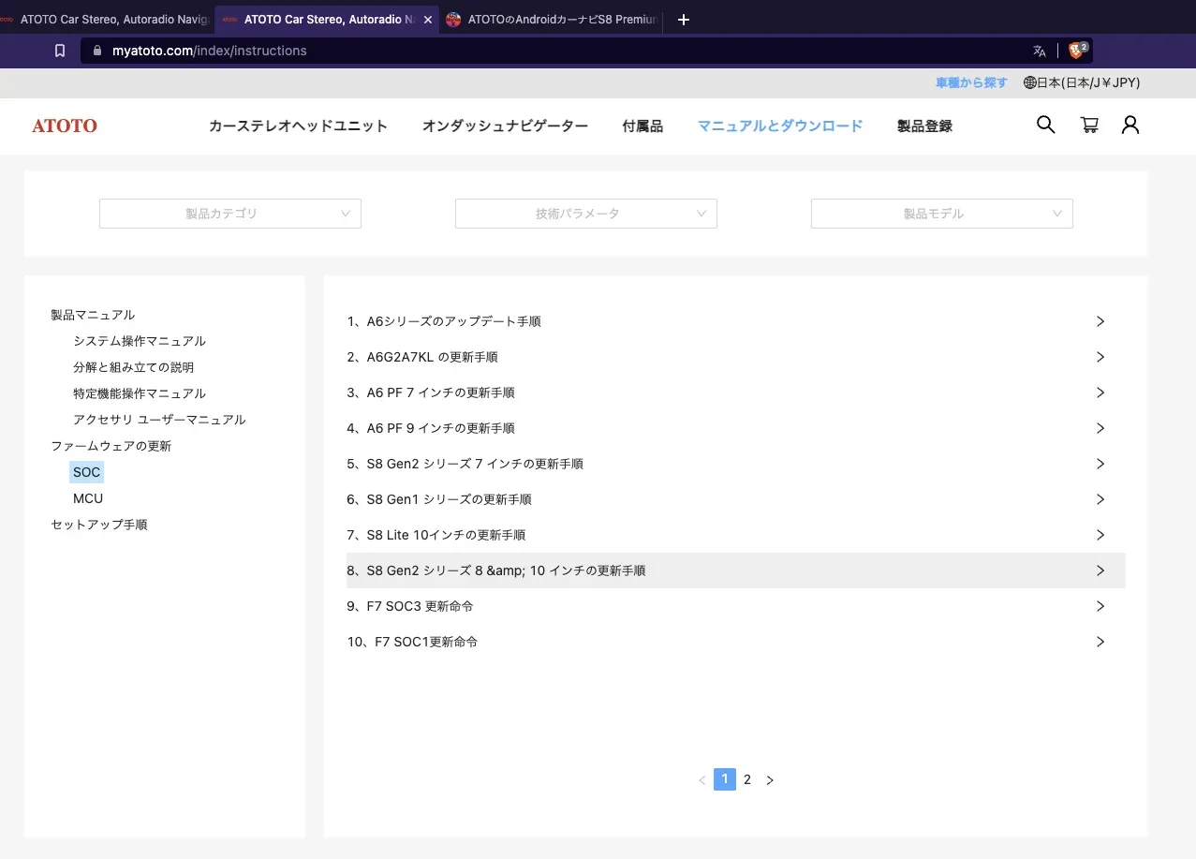Click the 車種から探す link
Viewport: 1196px width, 859px height.
pyautogui.click(x=971, y=82)
